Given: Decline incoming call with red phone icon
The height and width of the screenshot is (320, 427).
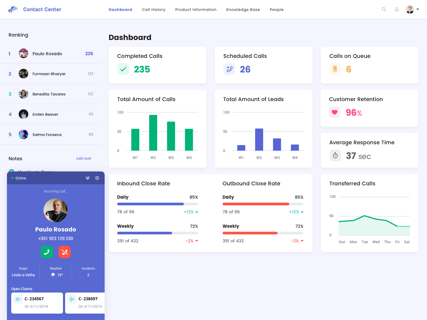Looking at the screenshot, I should [65, 252].
